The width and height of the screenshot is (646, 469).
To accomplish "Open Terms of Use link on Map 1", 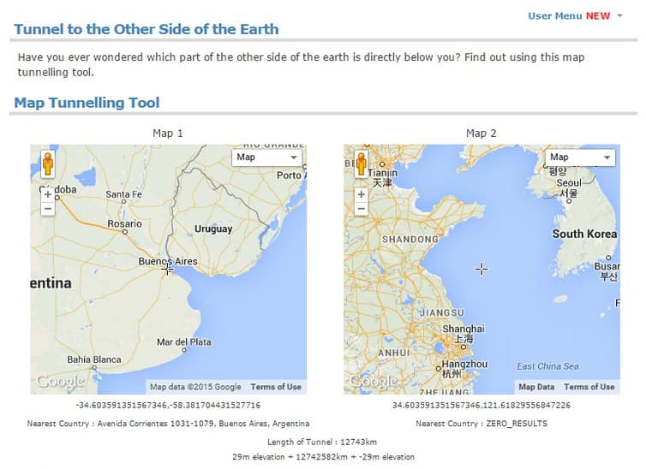I will click(x=276, y=387).
